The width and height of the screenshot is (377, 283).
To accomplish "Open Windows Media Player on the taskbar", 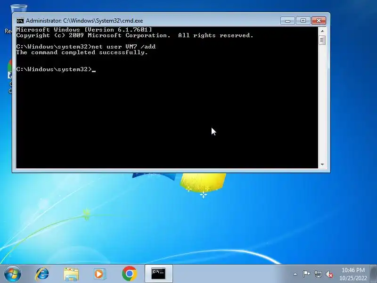I will (x=100, y=274).
